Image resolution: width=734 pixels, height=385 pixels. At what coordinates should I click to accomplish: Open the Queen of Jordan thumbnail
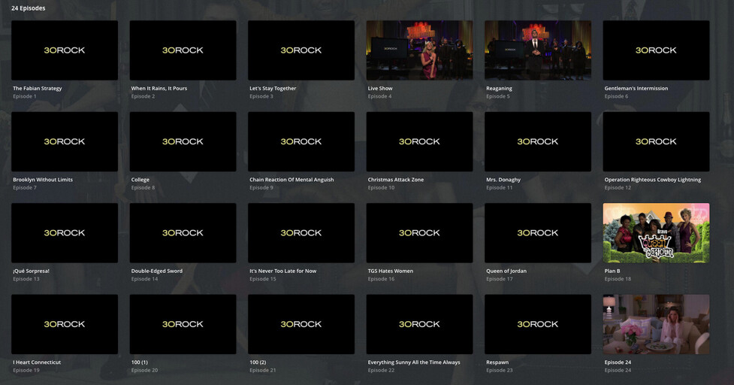(538, 233)
